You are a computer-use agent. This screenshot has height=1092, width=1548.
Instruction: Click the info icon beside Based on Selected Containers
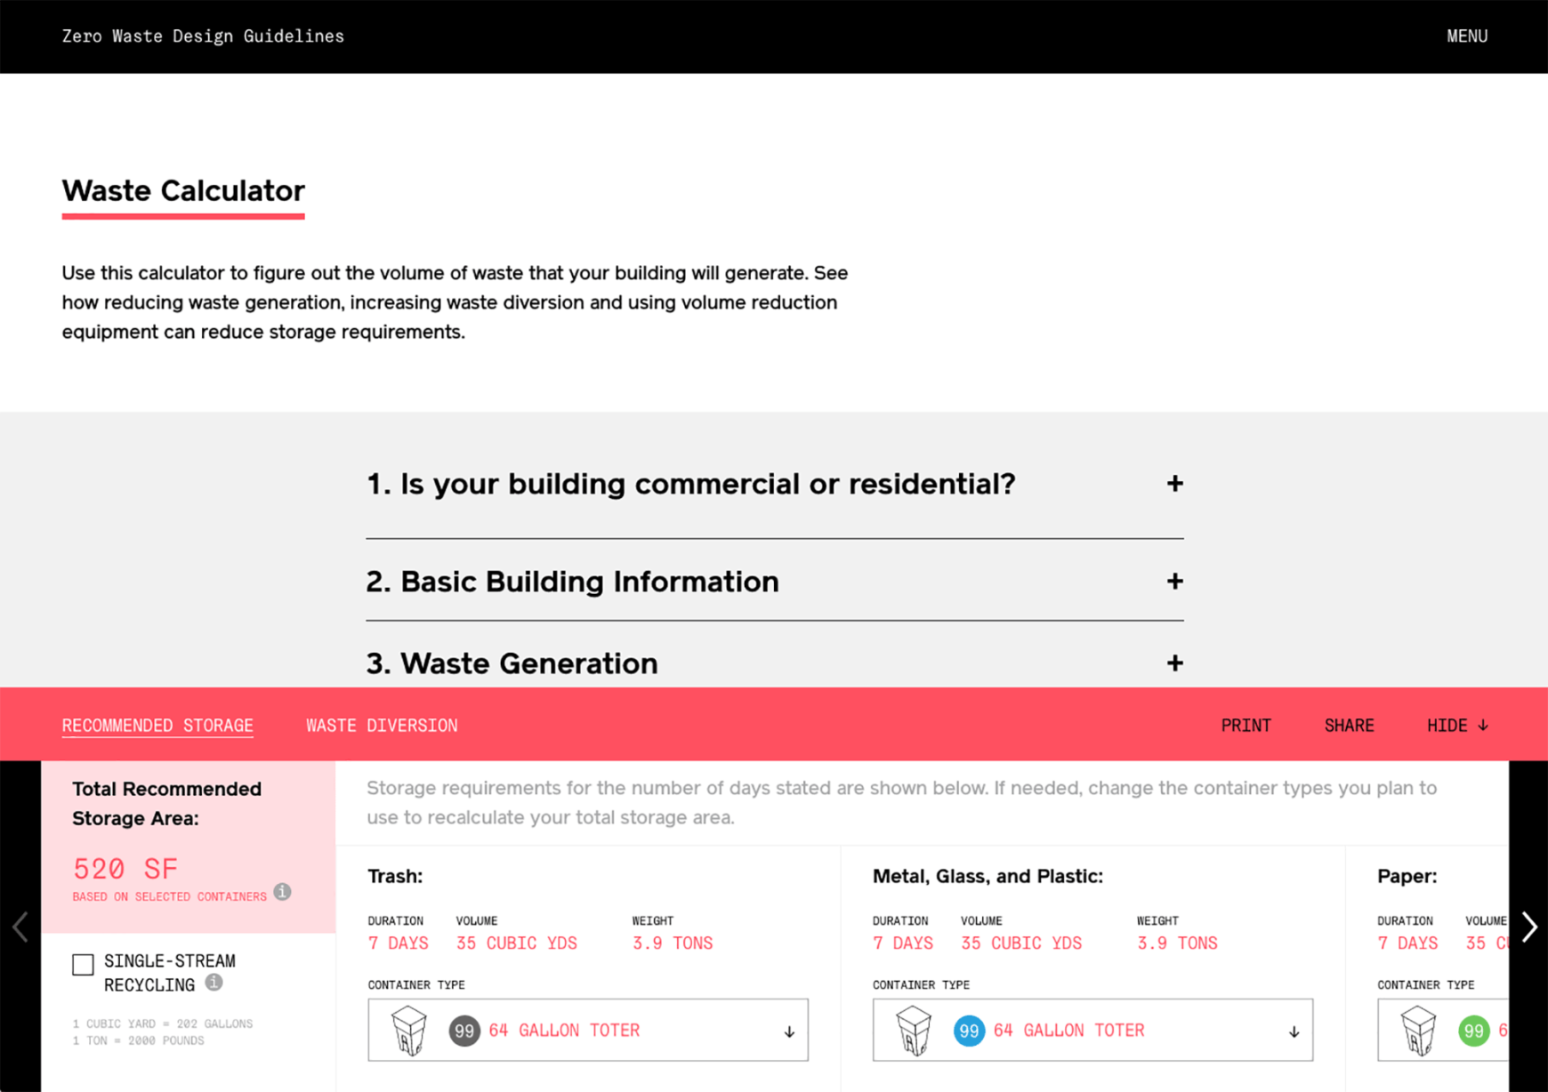(x=282, y=892)
